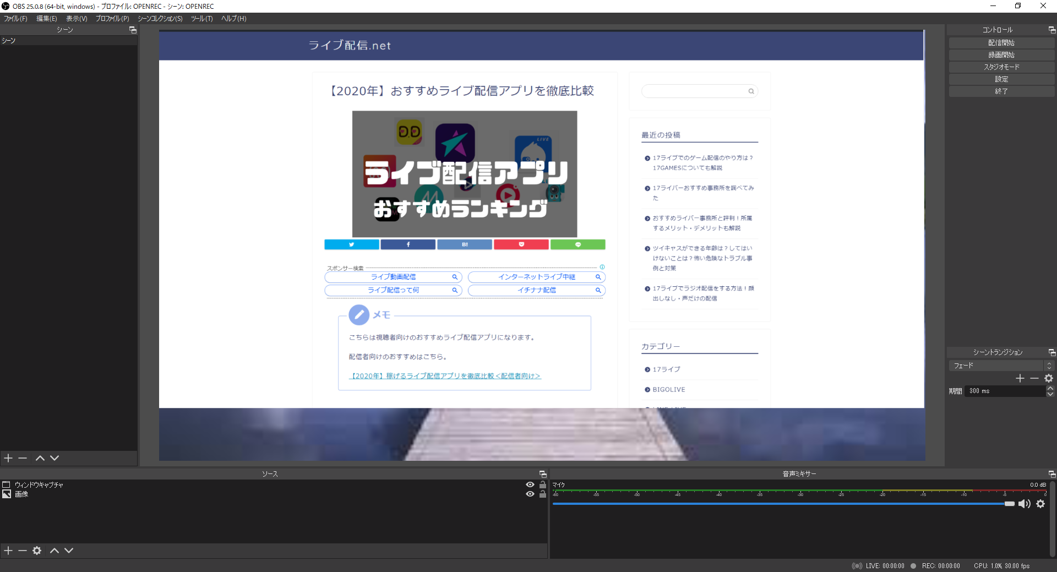Image resolution: width=1057 pixels, height=572 pixels.
Task: Open source properties gear icon
Action: pos(37,551)
